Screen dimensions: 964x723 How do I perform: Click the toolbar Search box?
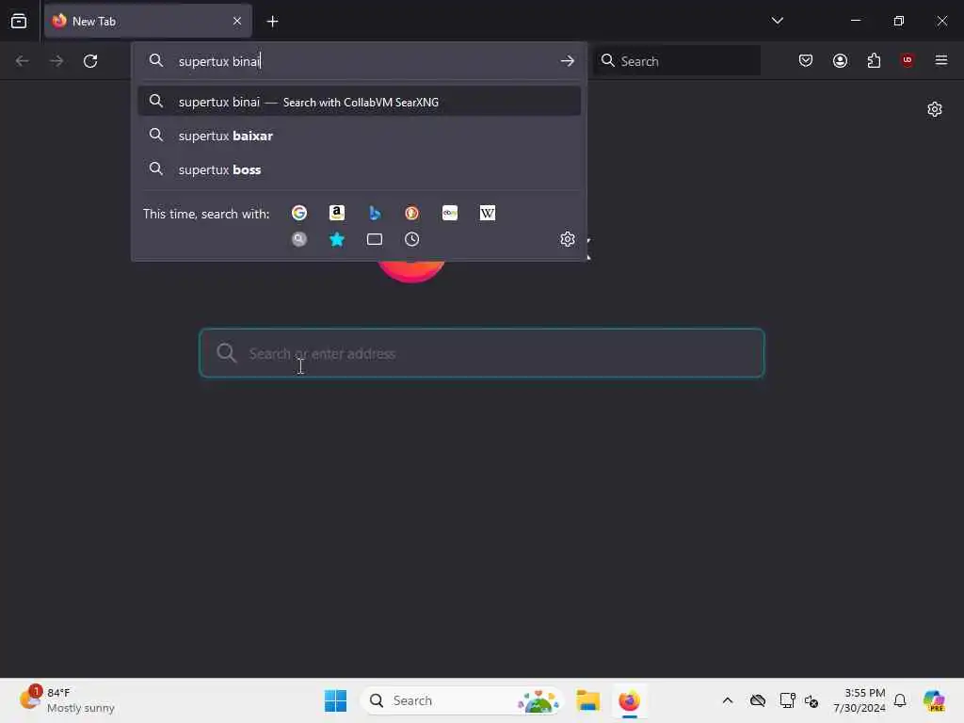coord(677,61)
